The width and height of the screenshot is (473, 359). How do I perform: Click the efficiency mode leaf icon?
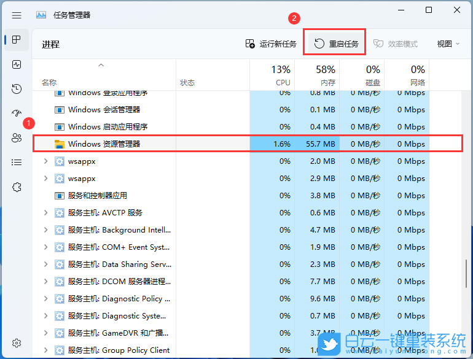(x=378, y=44)
